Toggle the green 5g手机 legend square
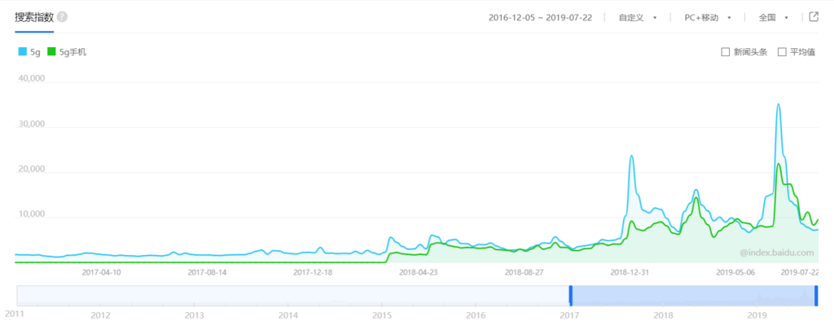The image size is (834, 325). [51, 51]
